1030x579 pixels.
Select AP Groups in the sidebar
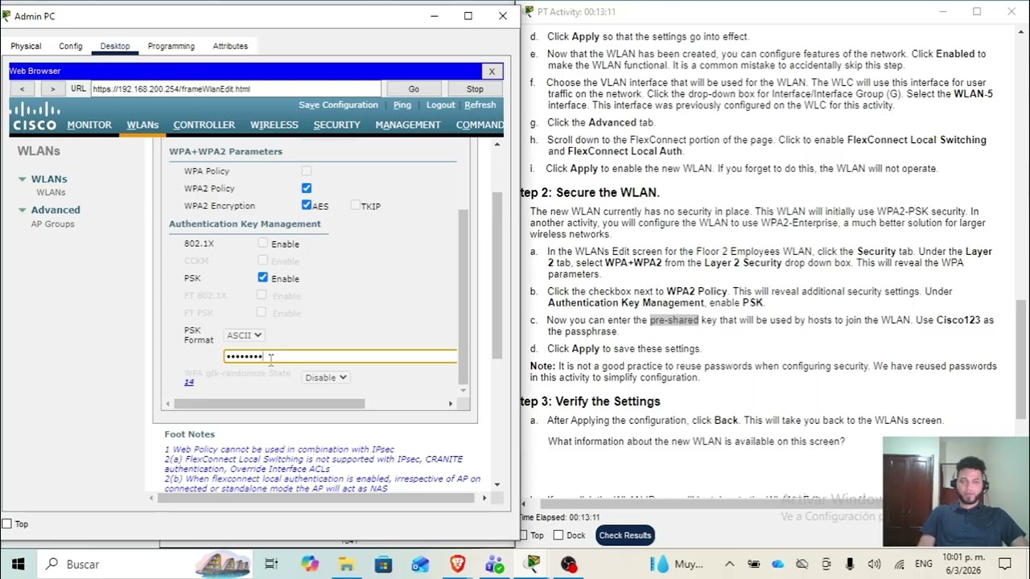tap(52, 224)
